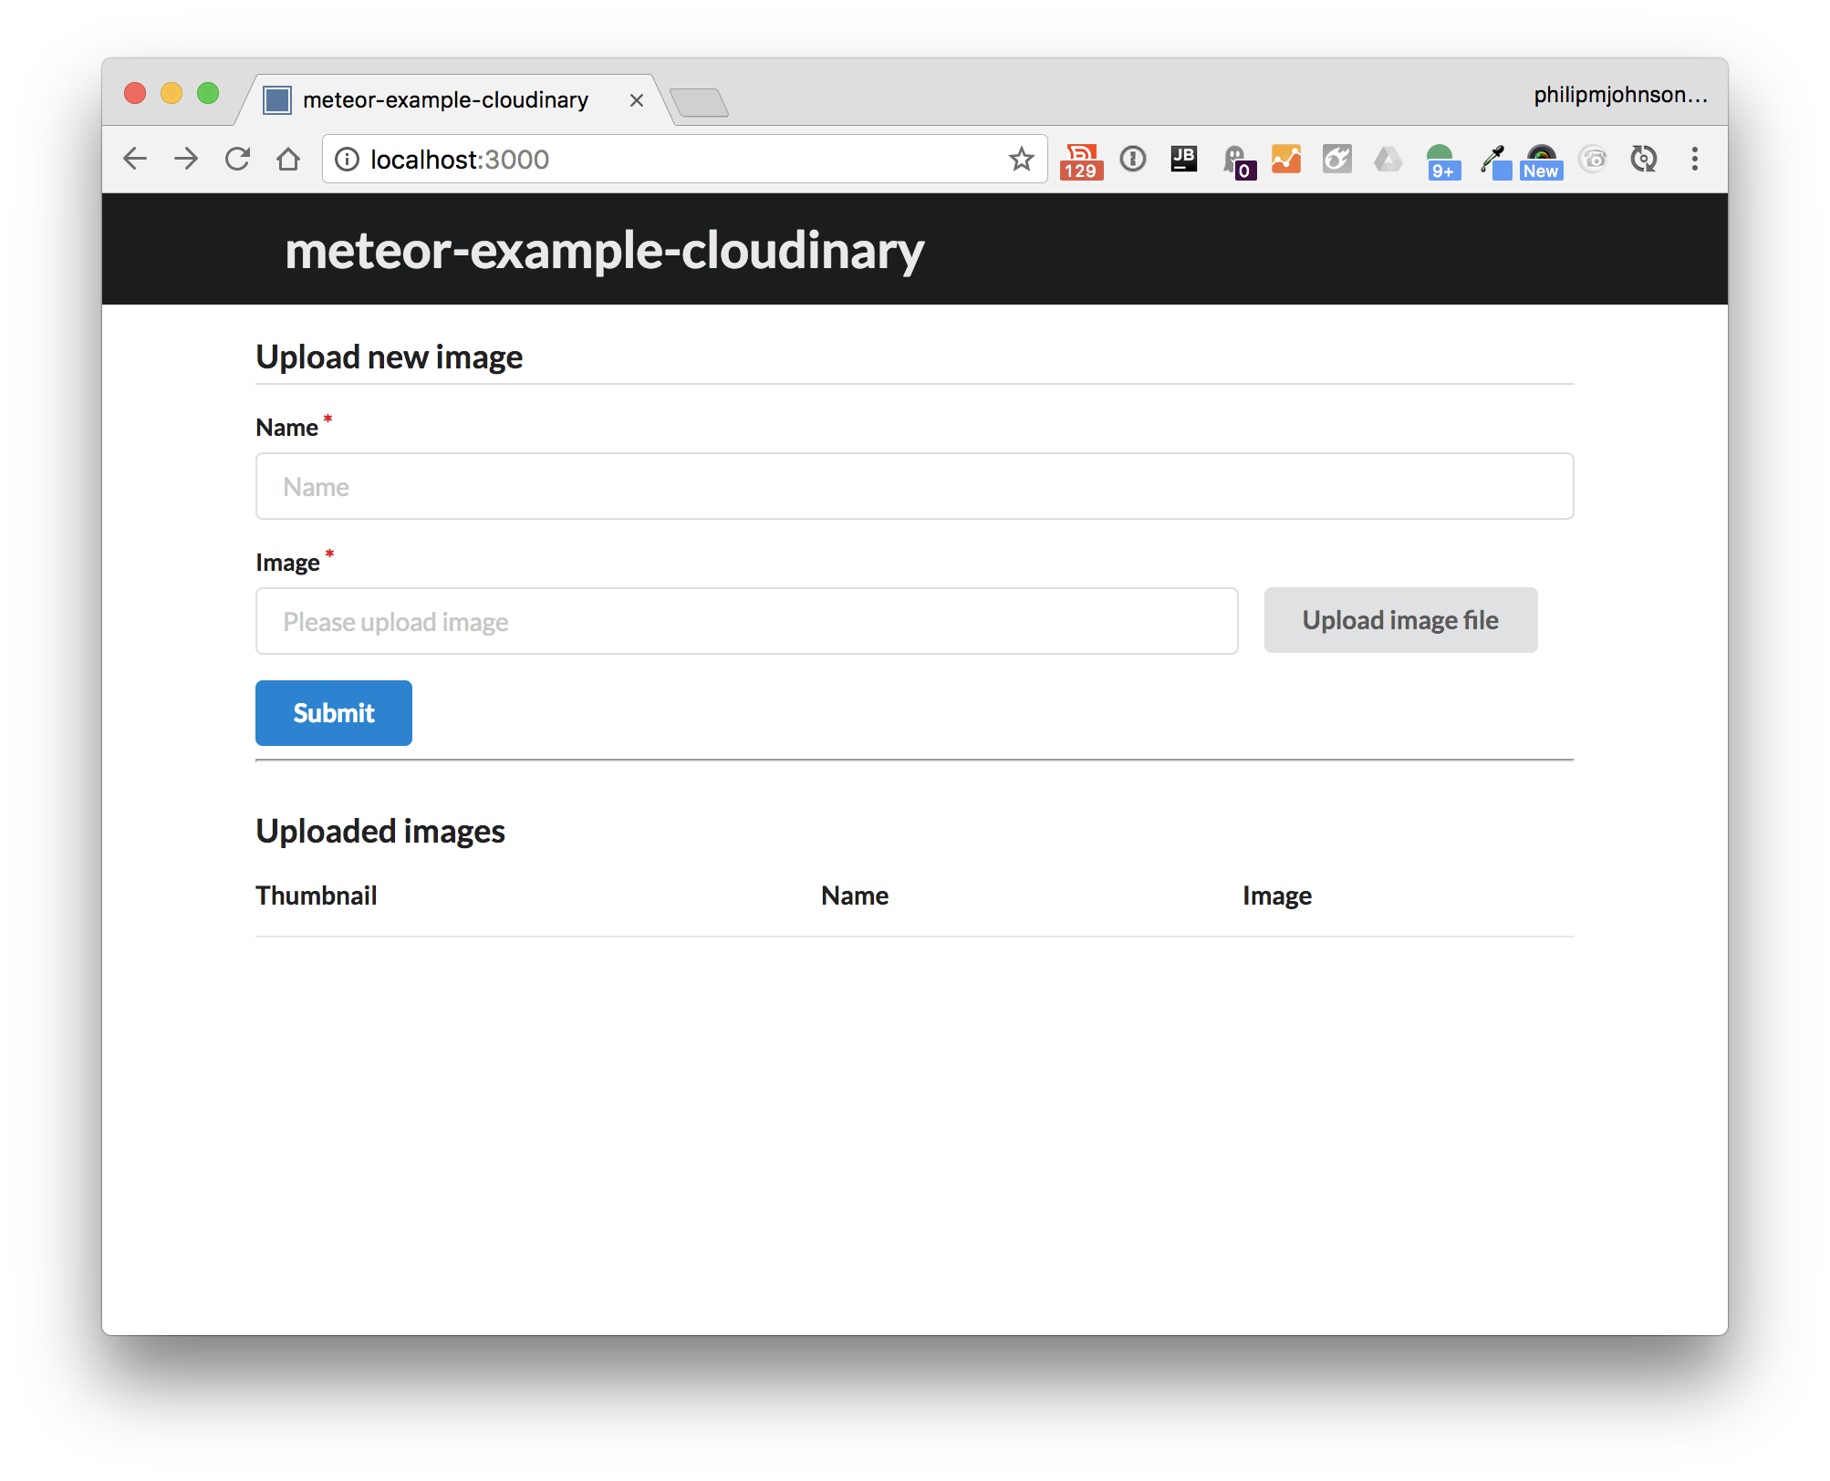Viewport: 1830px width, 1481px height.
Task: Go to the browser home page
Action: point(288,160)
